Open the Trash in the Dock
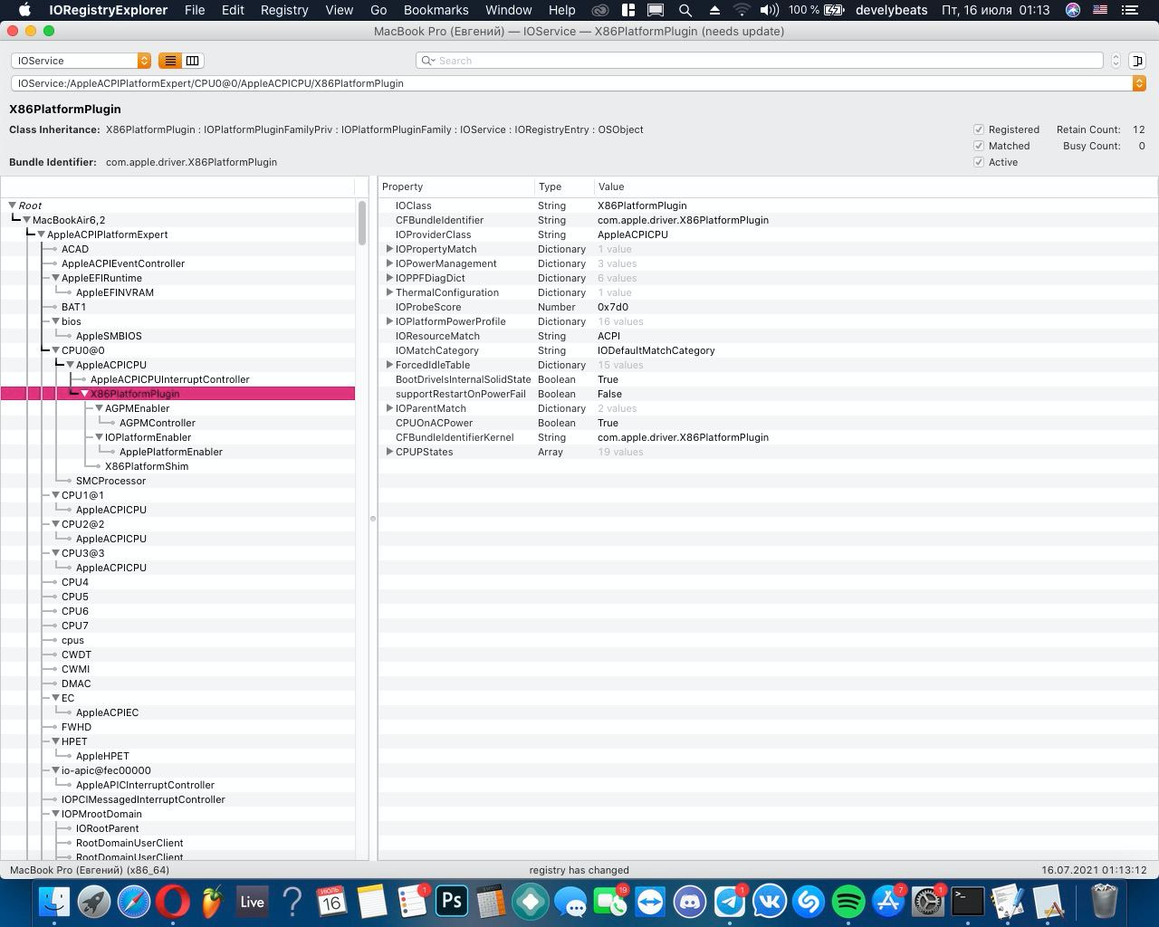This screenshot has height=927, width=1159. (1104, 902)
